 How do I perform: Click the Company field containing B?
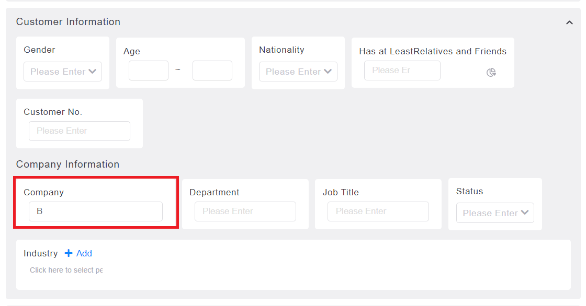point(96,211)
